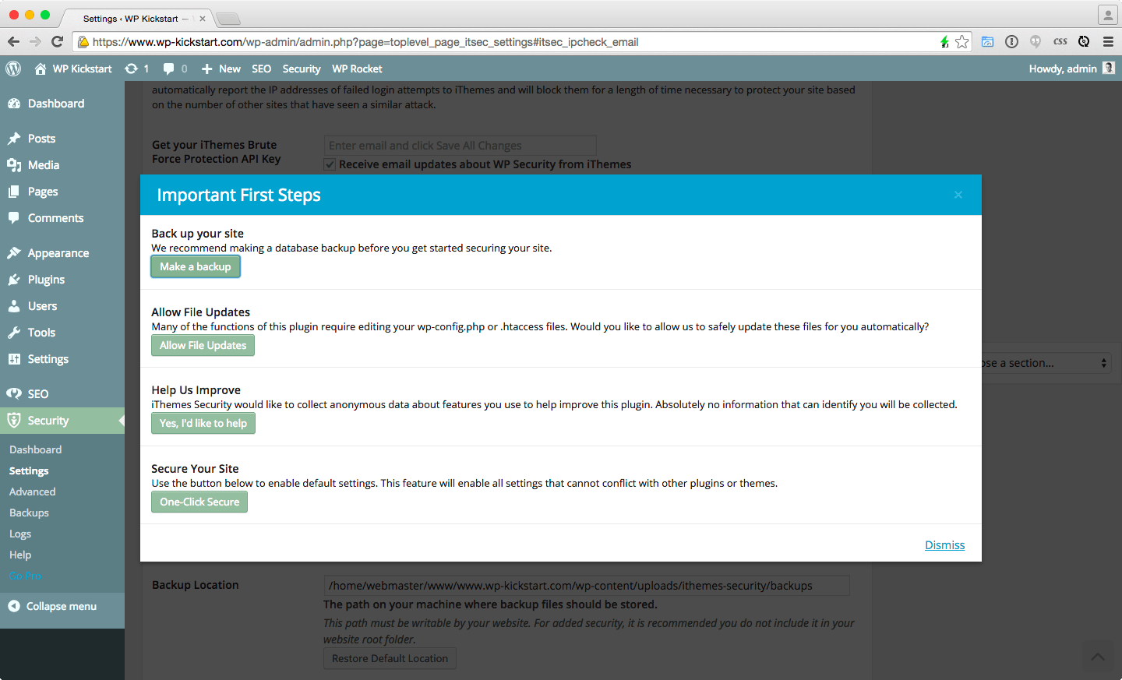The image size is (1122, 680).
Task: Click the Media library icon
Action: [14, 165]
